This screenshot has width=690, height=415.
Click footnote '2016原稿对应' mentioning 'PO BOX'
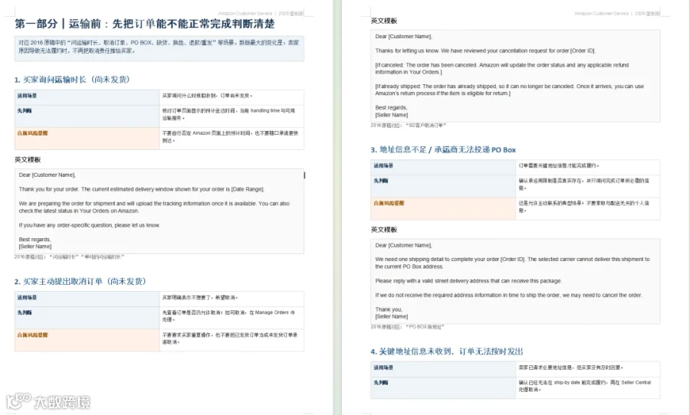pyautogui.click(x=408, y=327)
